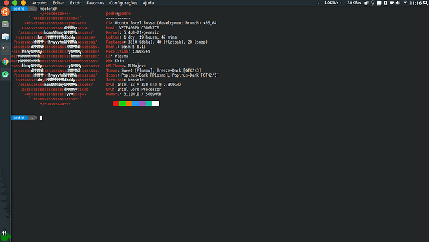Click the 'Terminal: konsole' line
Screen dimensions: 429x242
tap(125, 80)
